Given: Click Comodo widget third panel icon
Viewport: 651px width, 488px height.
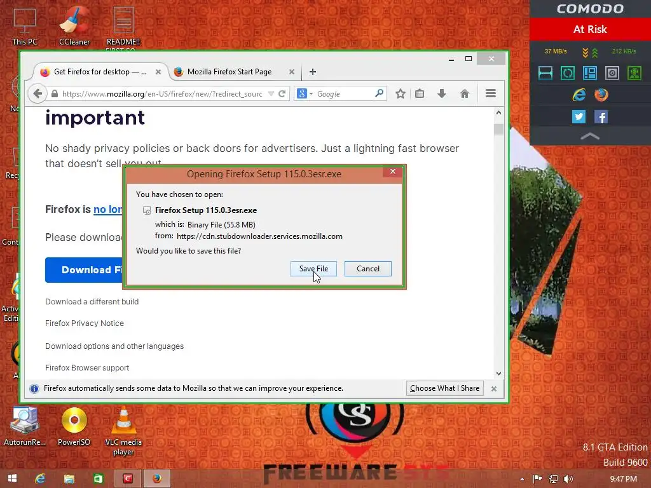Looking at the screenshot, I should coord(589,73).
